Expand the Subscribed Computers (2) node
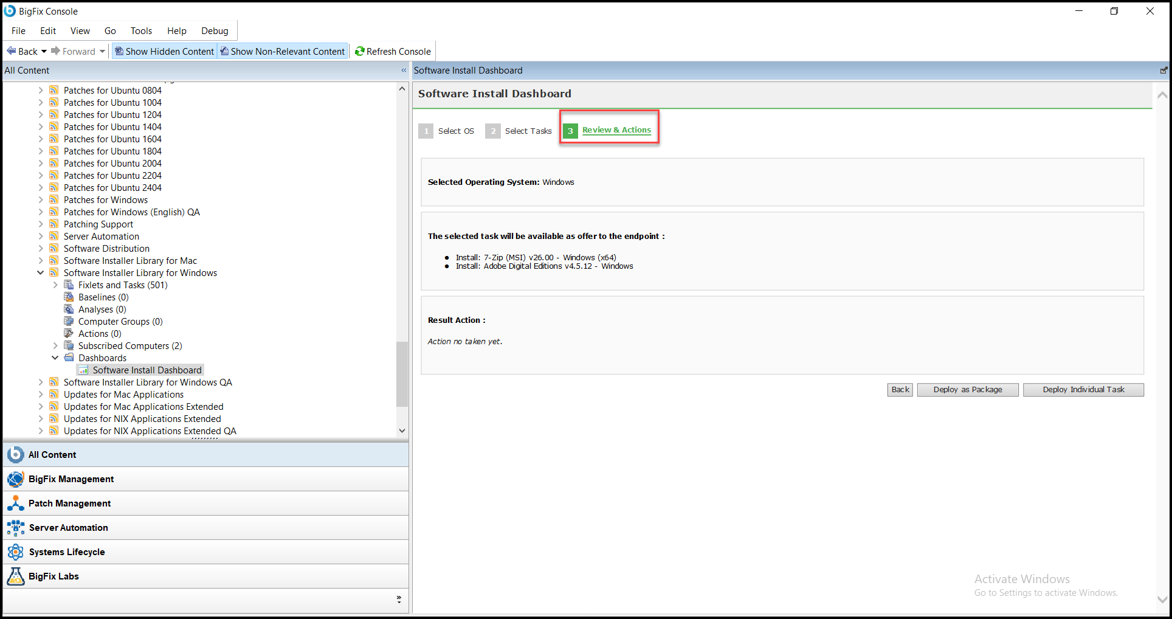 [x=55, y=345]
